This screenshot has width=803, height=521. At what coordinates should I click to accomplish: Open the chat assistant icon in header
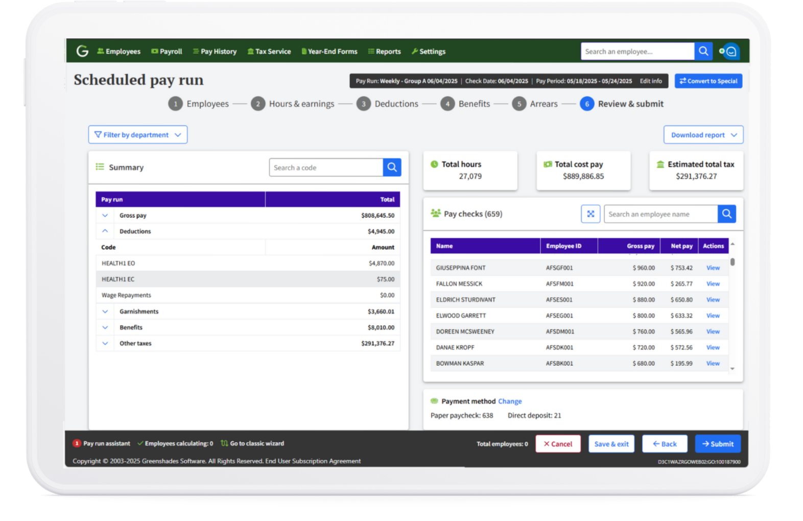tap(730, 52)
